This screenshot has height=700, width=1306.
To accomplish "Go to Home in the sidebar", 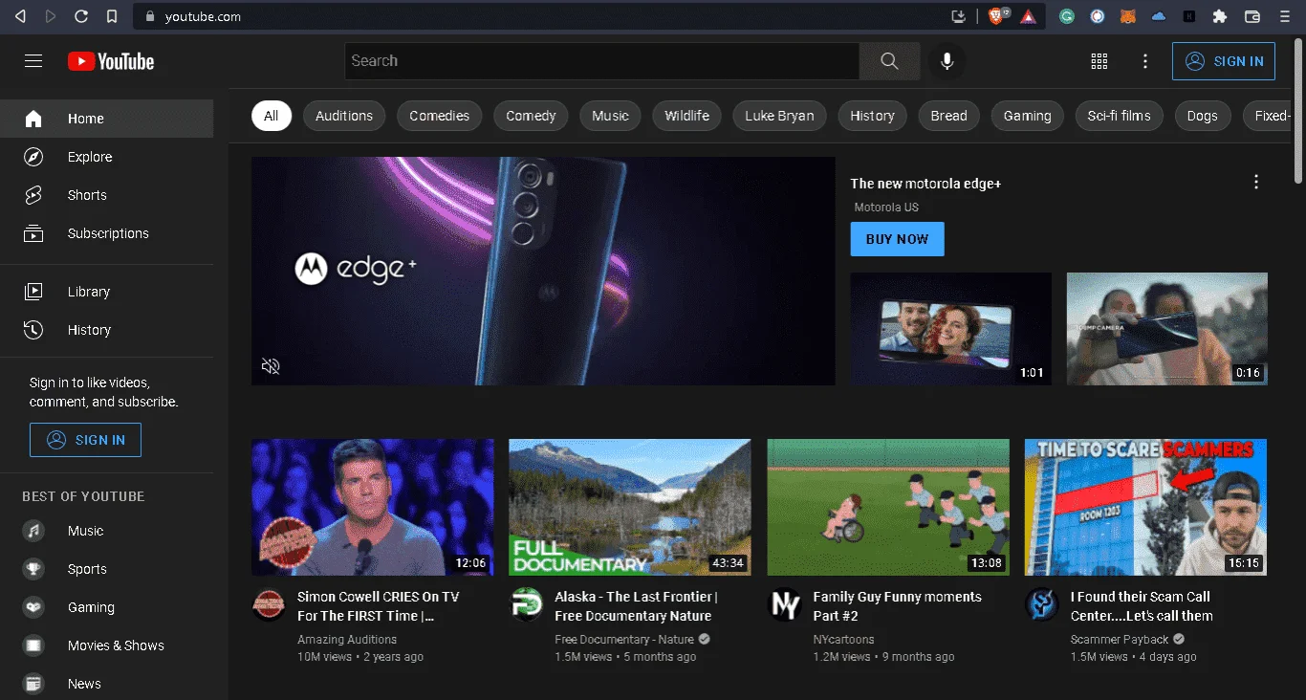I will point(107,119).
